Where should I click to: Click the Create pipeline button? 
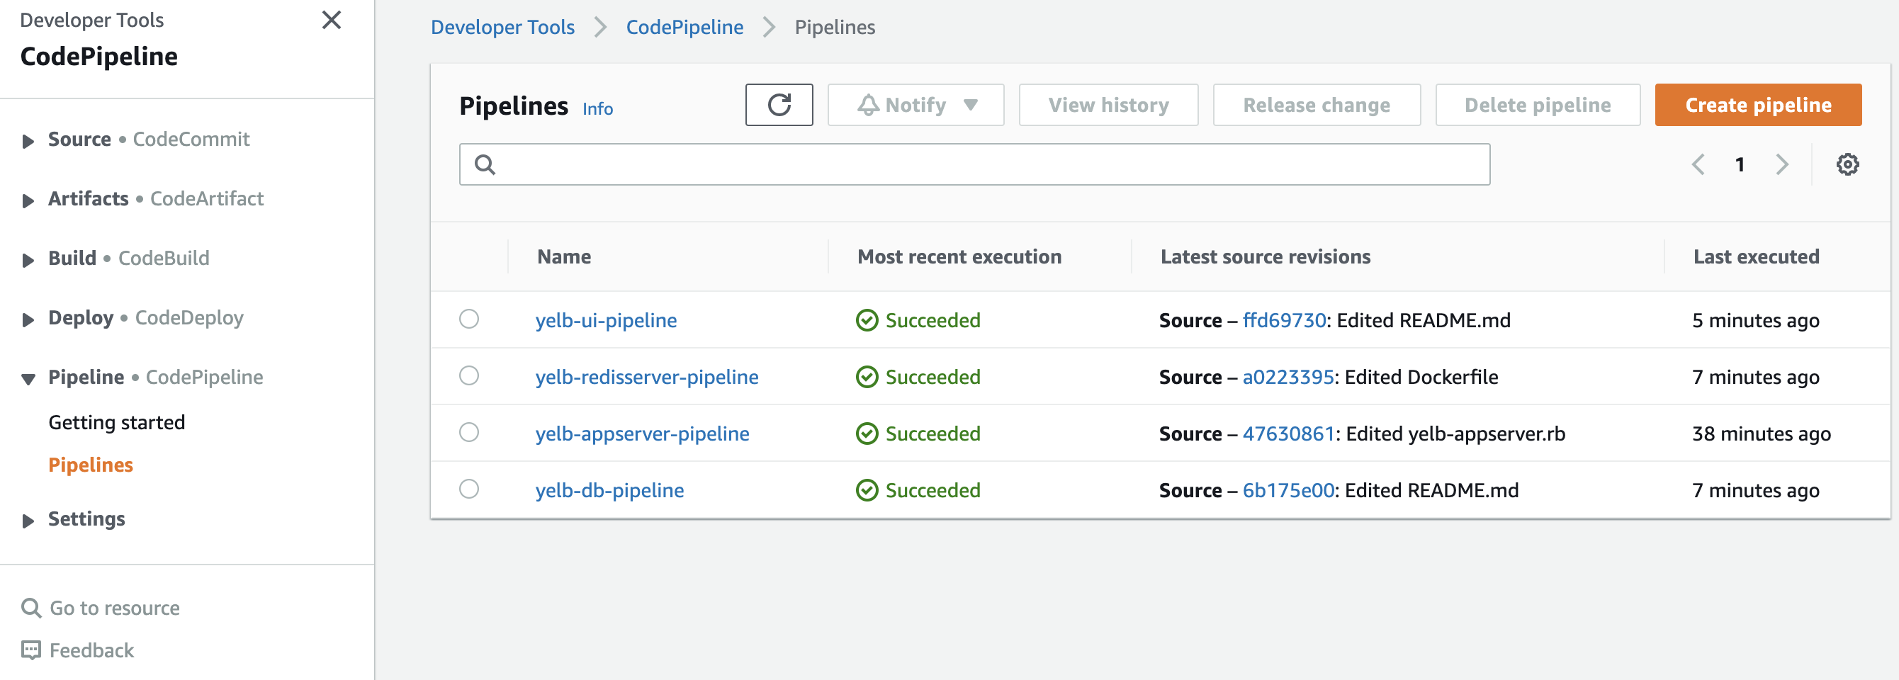(1757, 105)
